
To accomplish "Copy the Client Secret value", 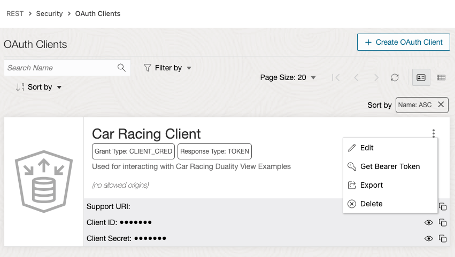I will point(443,238).
